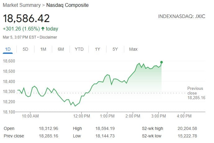Show the 6M chart view
The height and width of the screenshot is (143, 214).
coord(61,49)
